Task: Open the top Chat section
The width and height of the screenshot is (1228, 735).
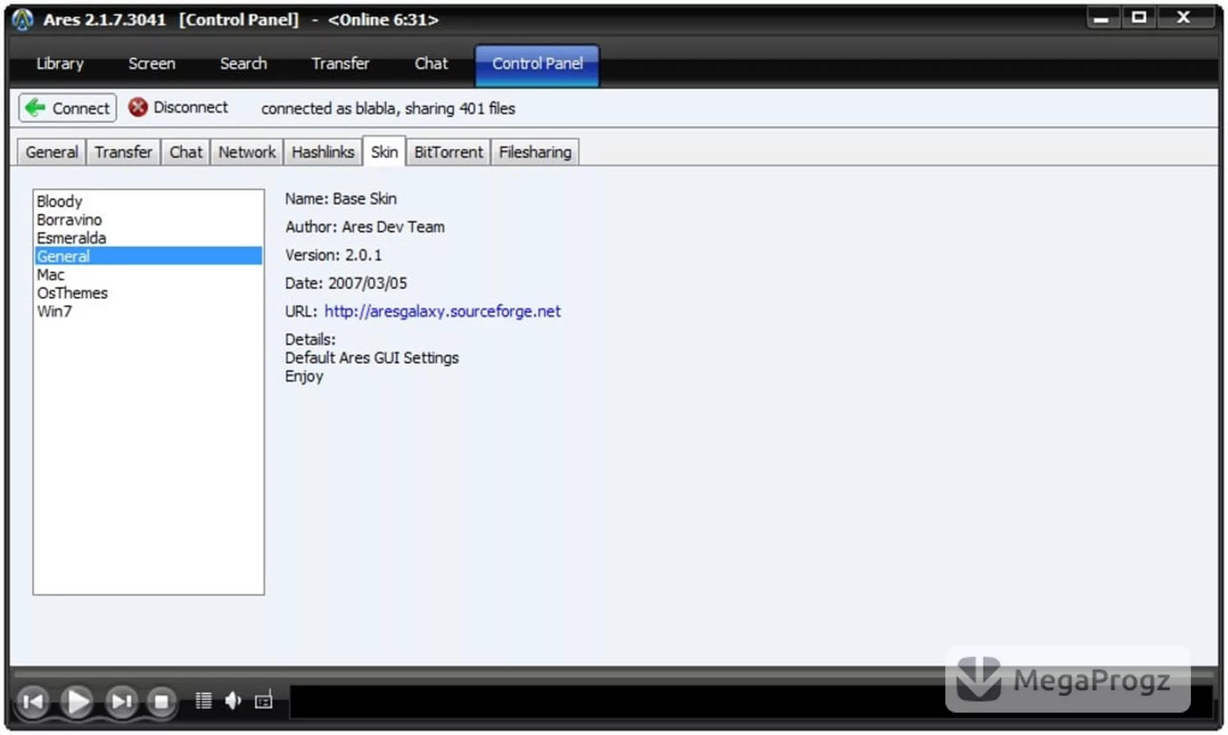Action: point(431,64)
